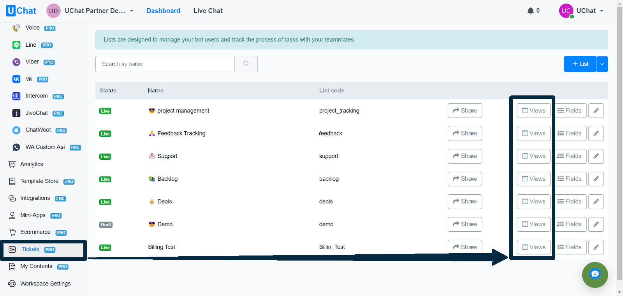Click the Name column header
Viewport: 623px width, 296px height.
[x=156, y=90]
